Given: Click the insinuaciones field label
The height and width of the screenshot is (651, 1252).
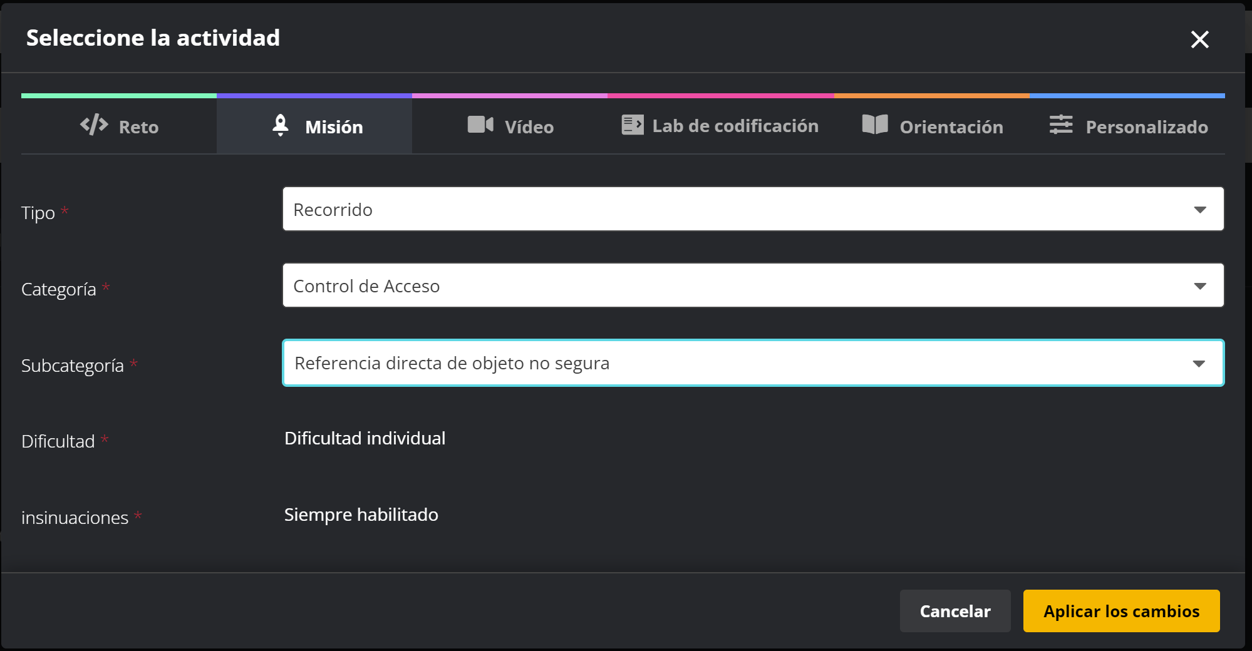Looking at the screenshot, I should pos(75,518).
